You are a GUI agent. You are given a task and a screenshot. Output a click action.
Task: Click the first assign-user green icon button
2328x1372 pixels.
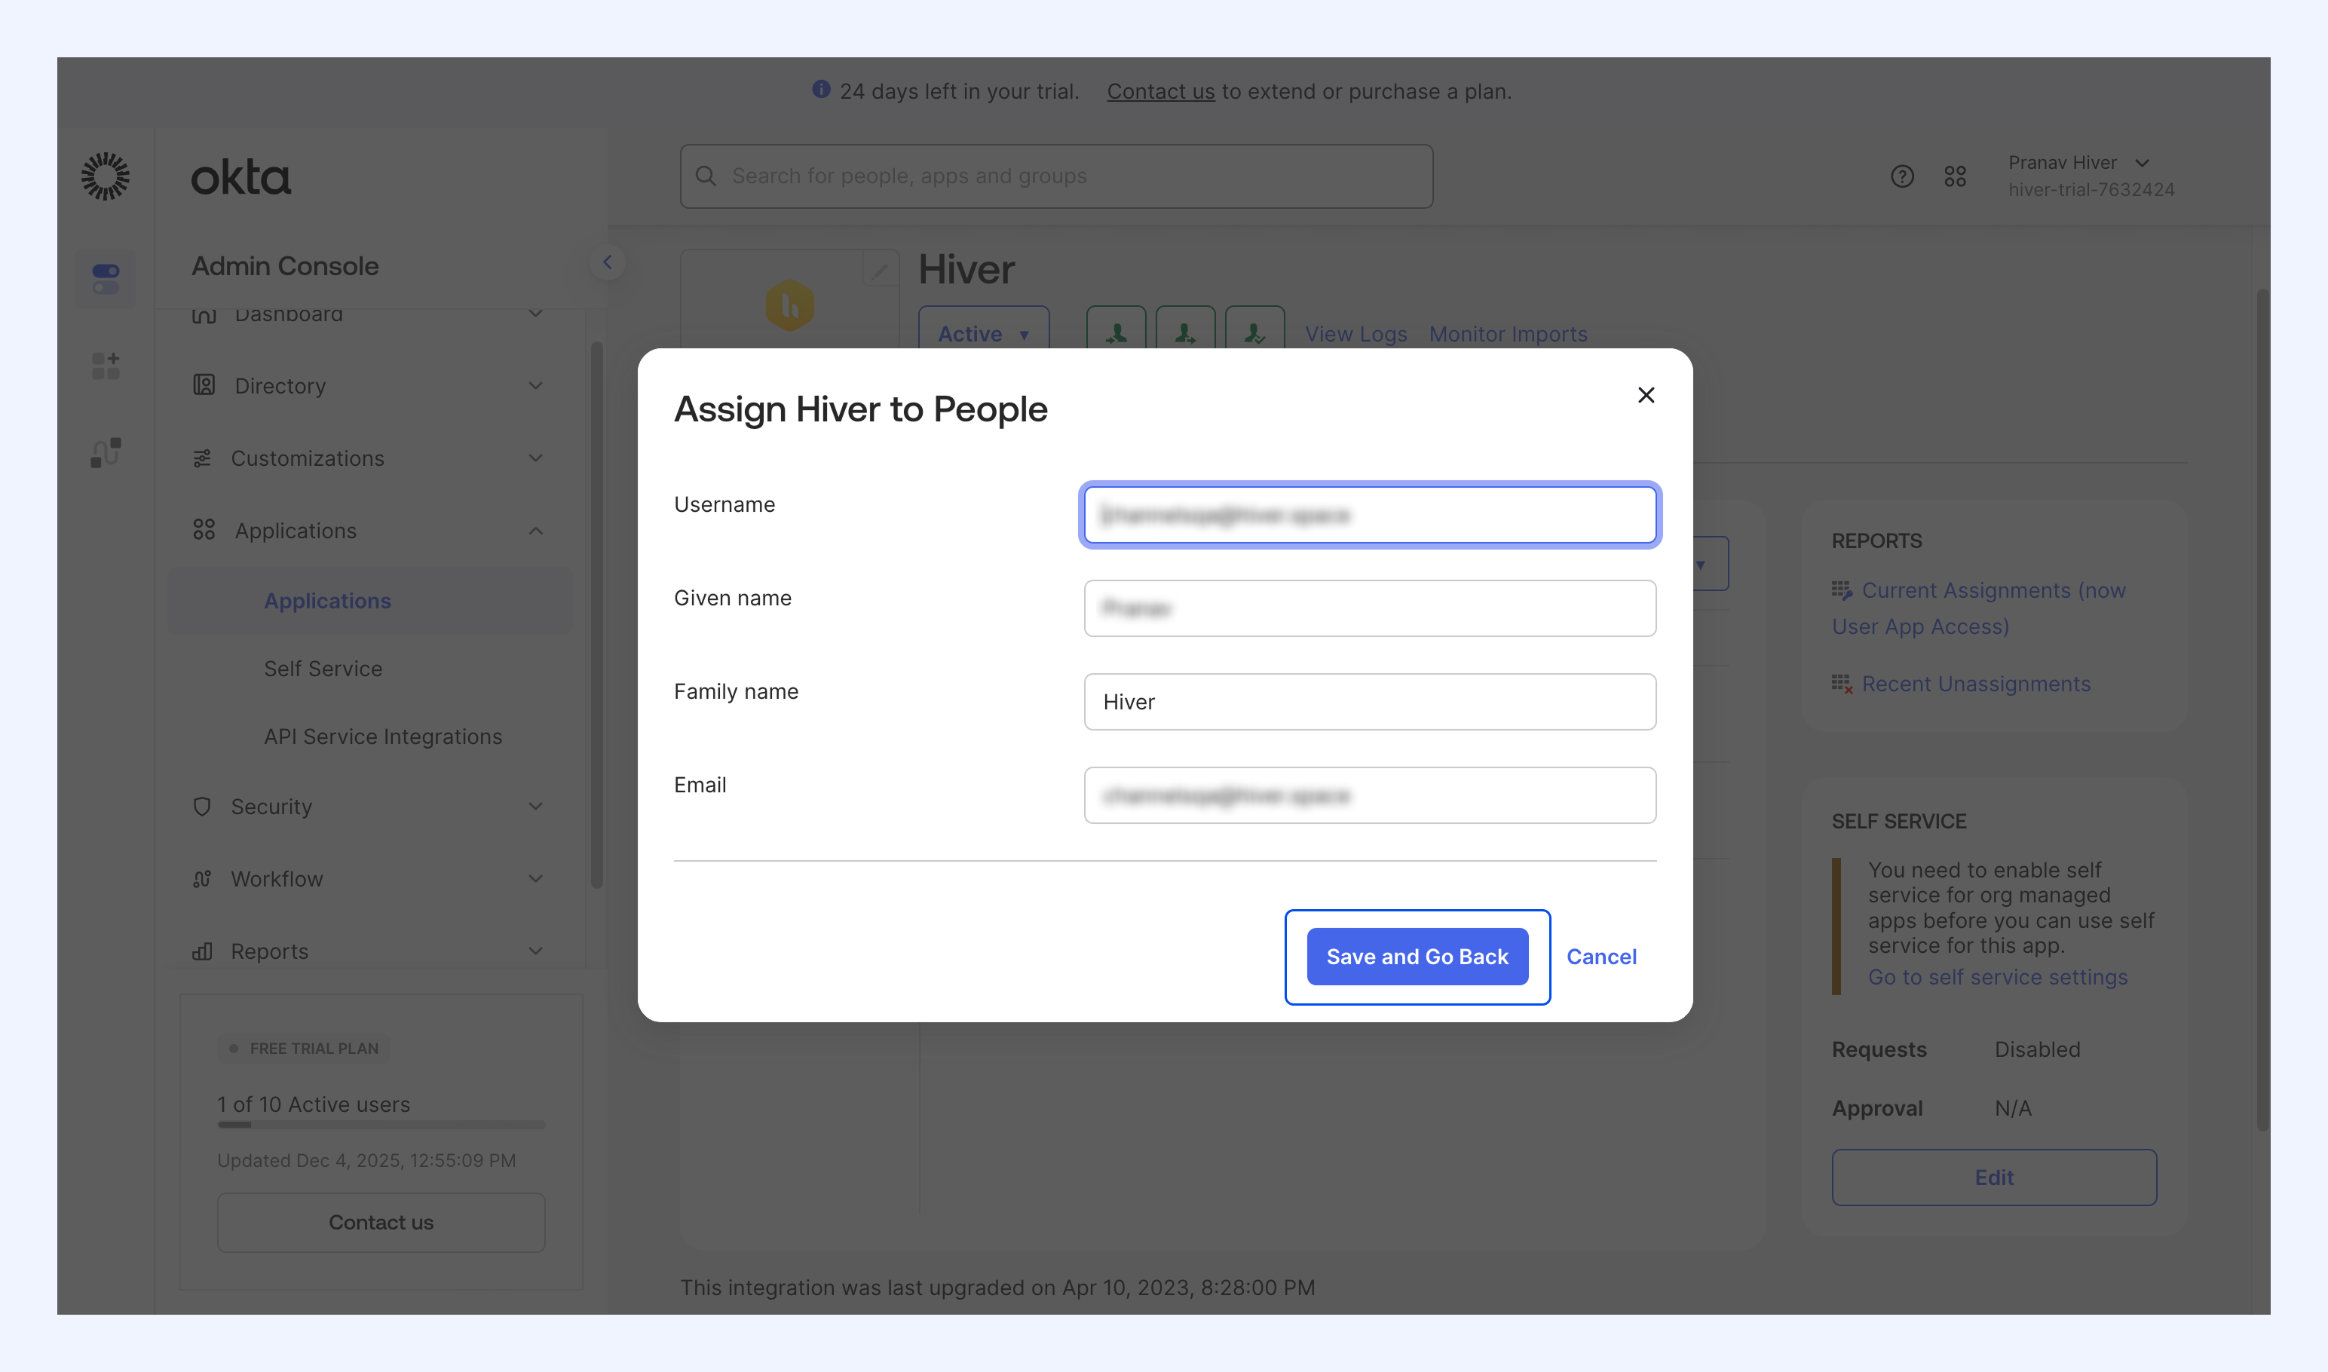pyautogui.click(x=1116, y=333)
